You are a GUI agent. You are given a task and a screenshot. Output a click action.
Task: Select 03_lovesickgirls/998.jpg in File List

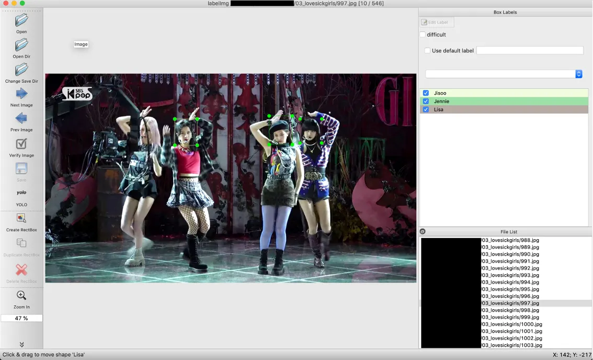(x=510, y=310)
